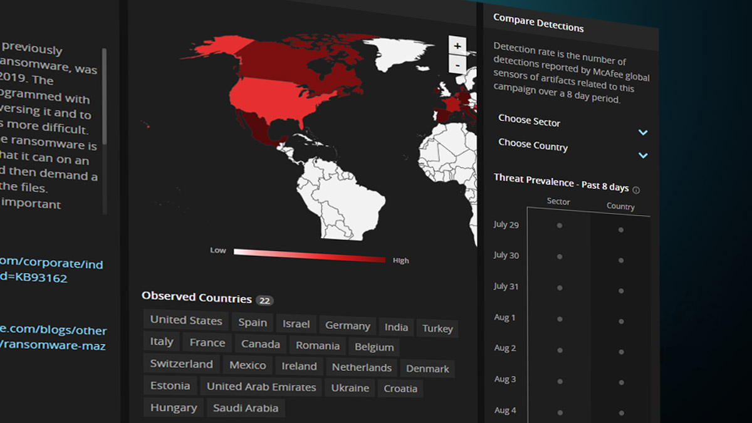Click the Observed Countries count badge 22
Screen dimensions: 752x423
pos(265,300)
